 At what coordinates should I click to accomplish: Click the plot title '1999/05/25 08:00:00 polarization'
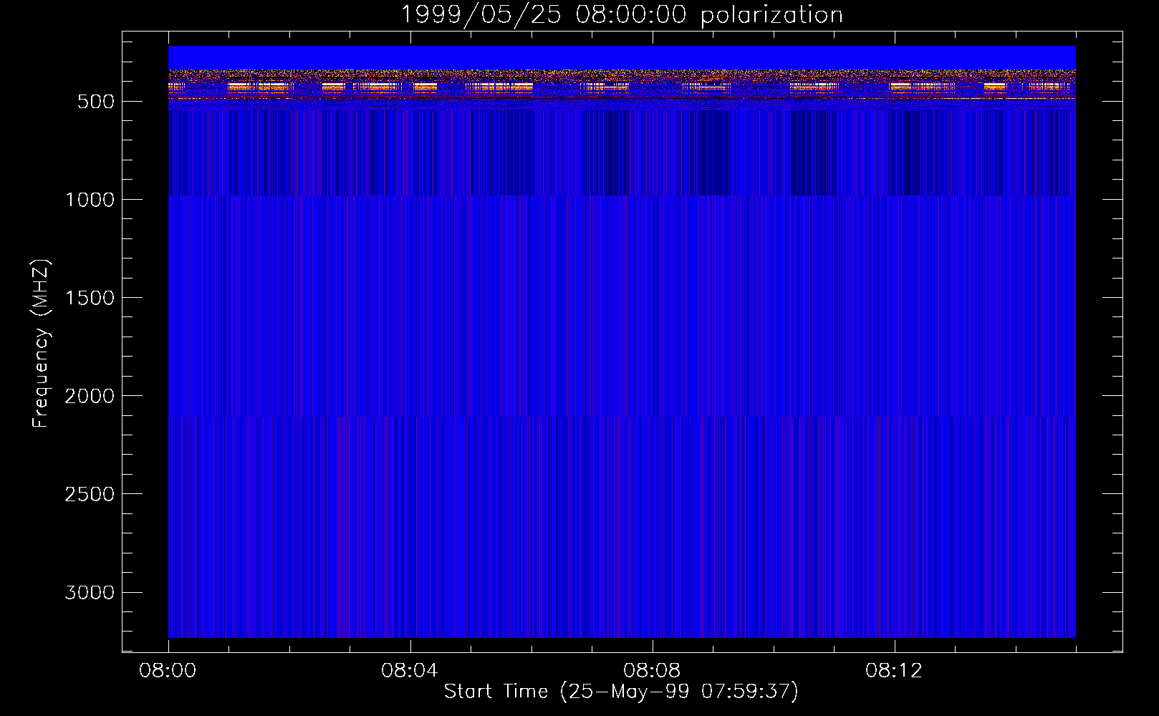[621, 14]
